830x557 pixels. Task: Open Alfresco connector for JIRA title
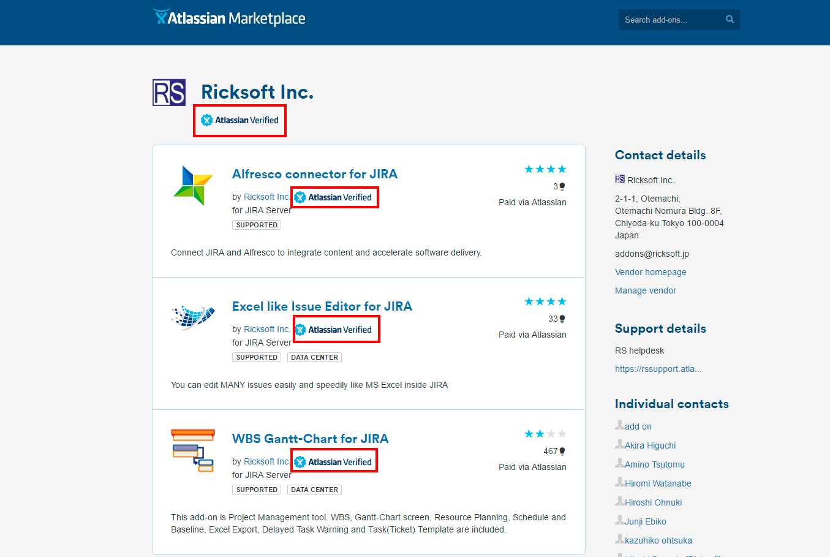coord(315,174)
